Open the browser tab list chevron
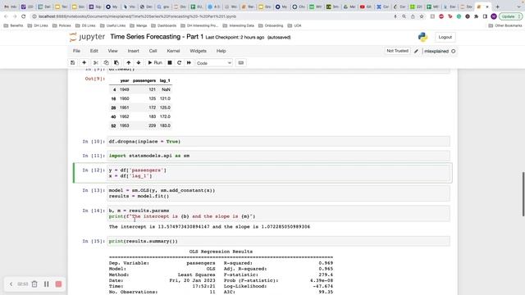The width and height of the screenshot is (525, 295). [518, 7]
